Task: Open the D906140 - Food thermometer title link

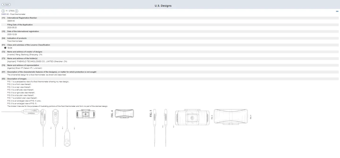Action: [13, 14]
